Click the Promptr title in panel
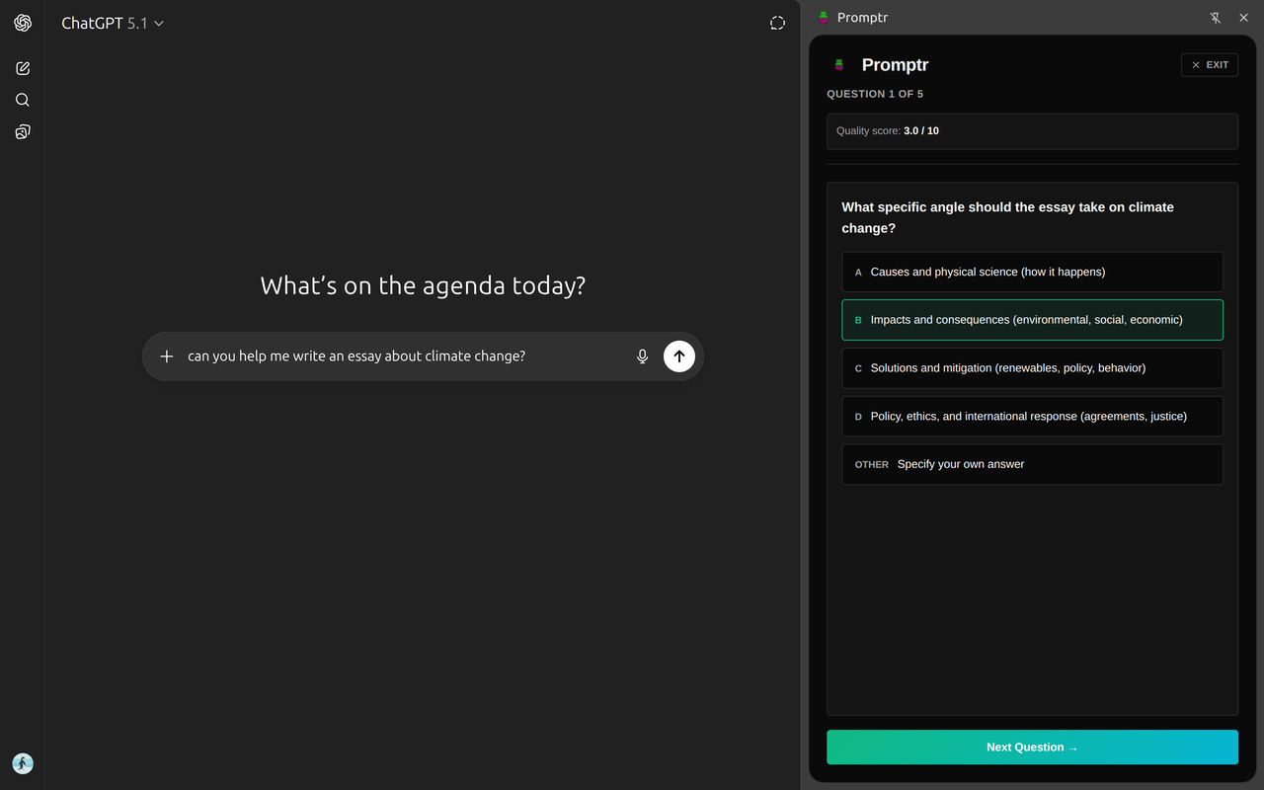Viewport: 1264px width, 790px height. pyautogui.click(x=895, y=65)
